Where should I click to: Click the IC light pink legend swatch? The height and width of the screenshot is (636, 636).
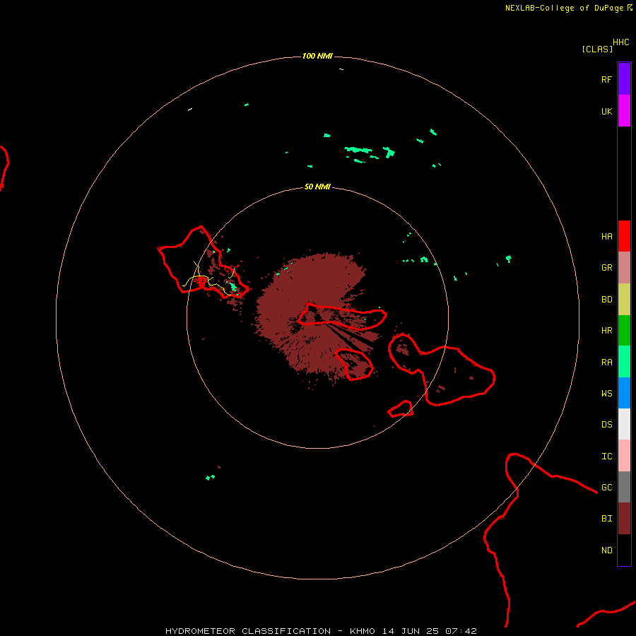tap(624, 456)
